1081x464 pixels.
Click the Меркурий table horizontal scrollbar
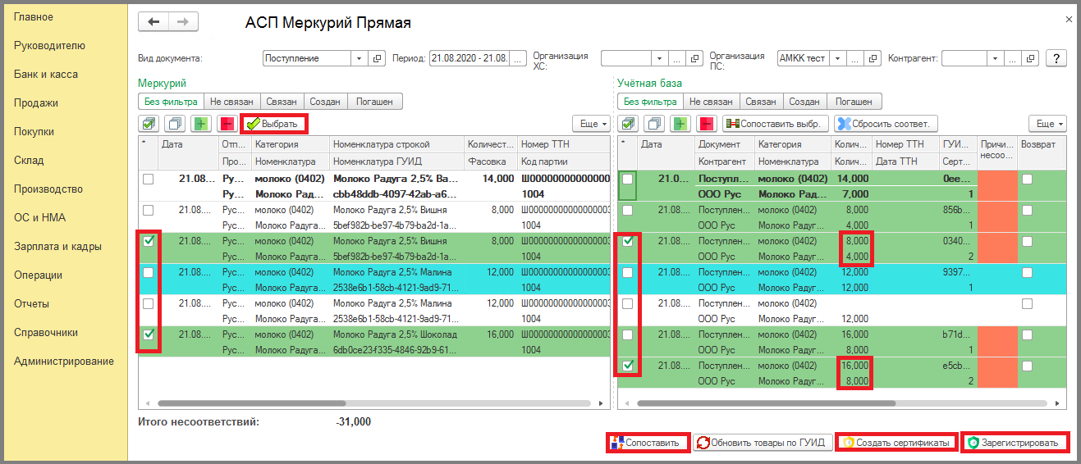pyautogui.click(x=373, y=403)
